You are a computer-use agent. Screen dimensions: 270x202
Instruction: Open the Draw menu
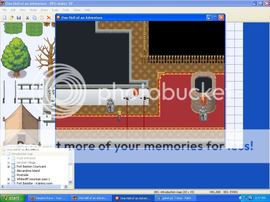click(44, 10)
